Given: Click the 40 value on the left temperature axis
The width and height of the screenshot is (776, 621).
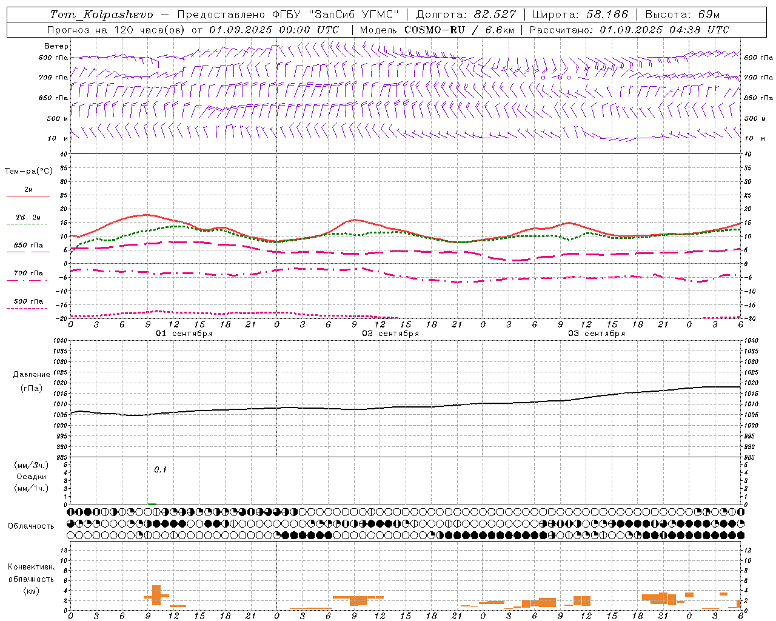Looking at the screenshot, I should click(64, 155).
